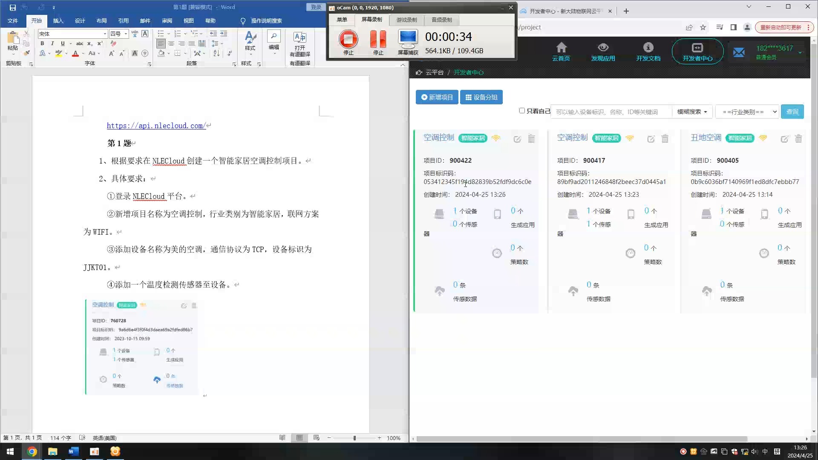The image size is (818, 460).
Task: Apply superscript x² formatting
Action: tap(100, 43)
